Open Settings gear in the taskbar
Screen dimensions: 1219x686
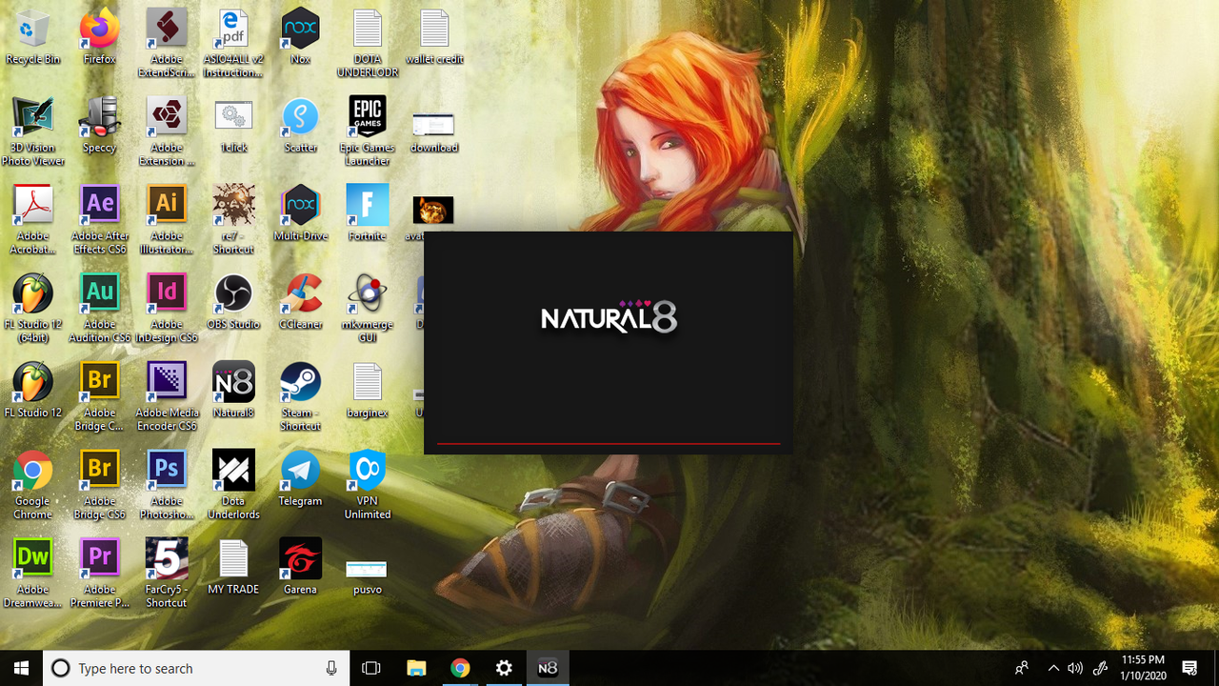504,668
